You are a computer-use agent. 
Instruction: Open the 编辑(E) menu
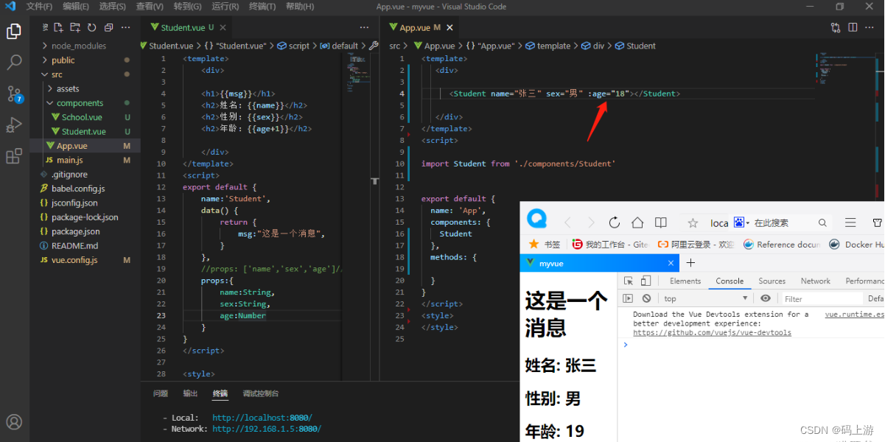pyautogui.click(x=76, y=7)
